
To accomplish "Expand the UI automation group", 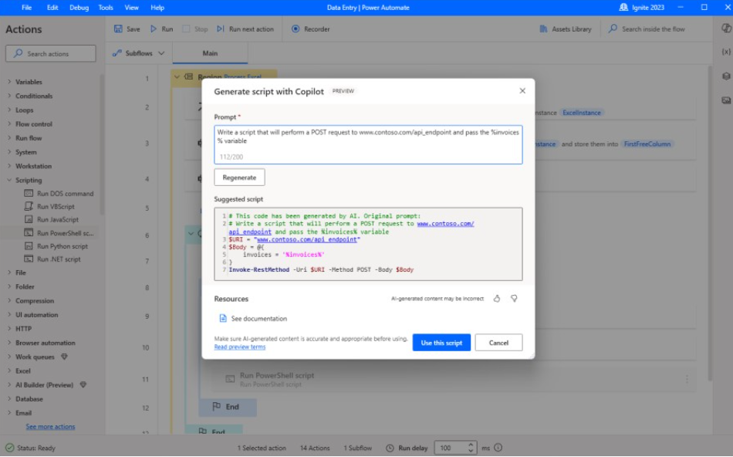I will 9,314.
